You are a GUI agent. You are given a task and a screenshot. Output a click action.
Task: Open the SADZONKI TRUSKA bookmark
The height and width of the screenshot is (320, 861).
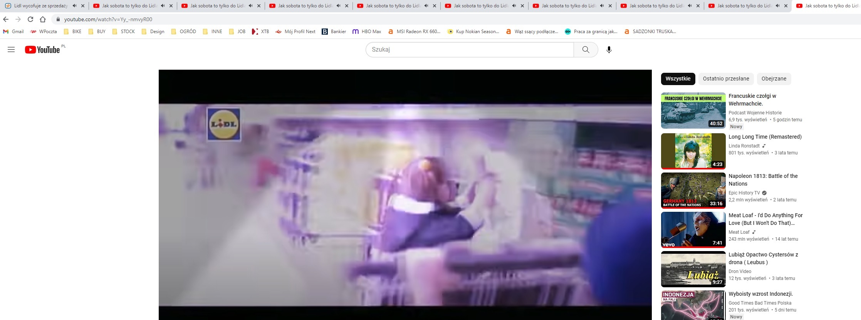[650, 32]
